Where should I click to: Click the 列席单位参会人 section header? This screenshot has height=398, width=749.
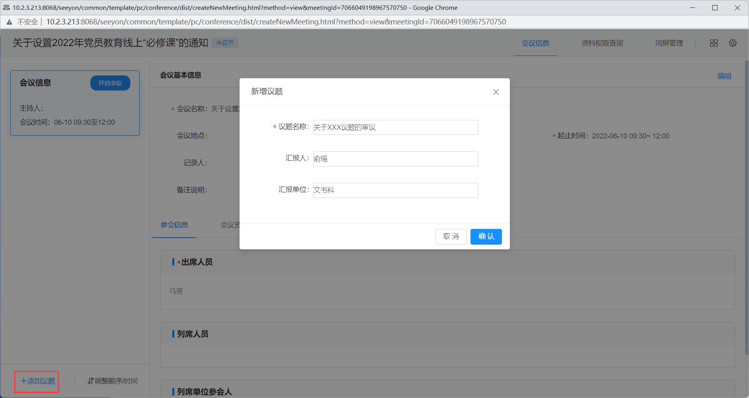[447, 389]
